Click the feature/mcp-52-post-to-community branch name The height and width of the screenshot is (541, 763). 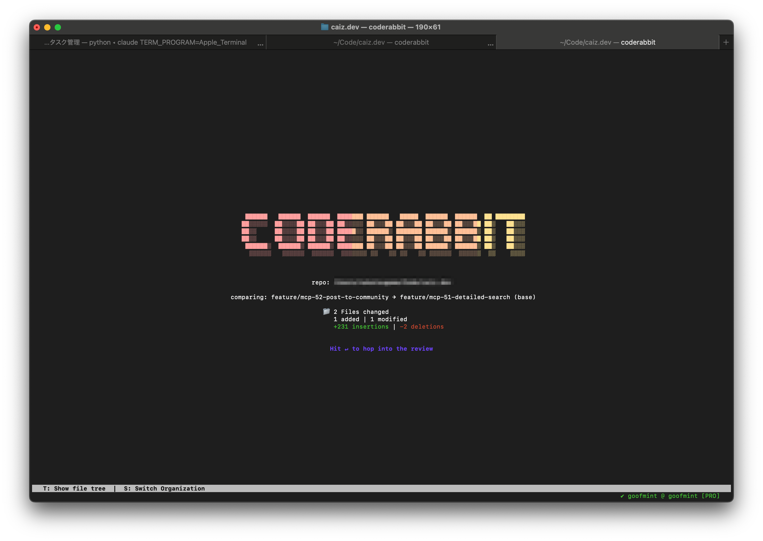coord(329,297)
